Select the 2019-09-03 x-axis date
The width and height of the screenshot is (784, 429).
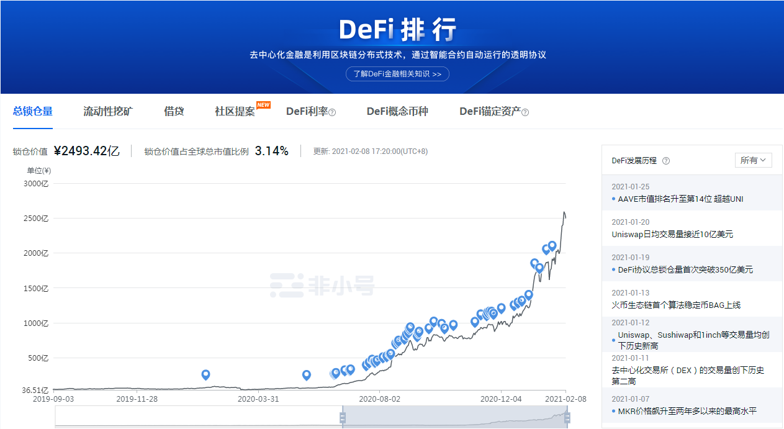(x=53, y=399)
